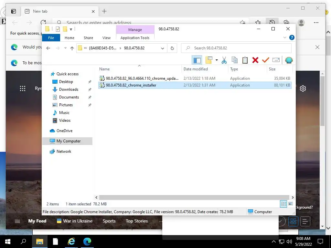The width and height of the screenshot is (331, 248).
Task: Open dropdown arrow next to folder options icon
Action: [217, 60]
